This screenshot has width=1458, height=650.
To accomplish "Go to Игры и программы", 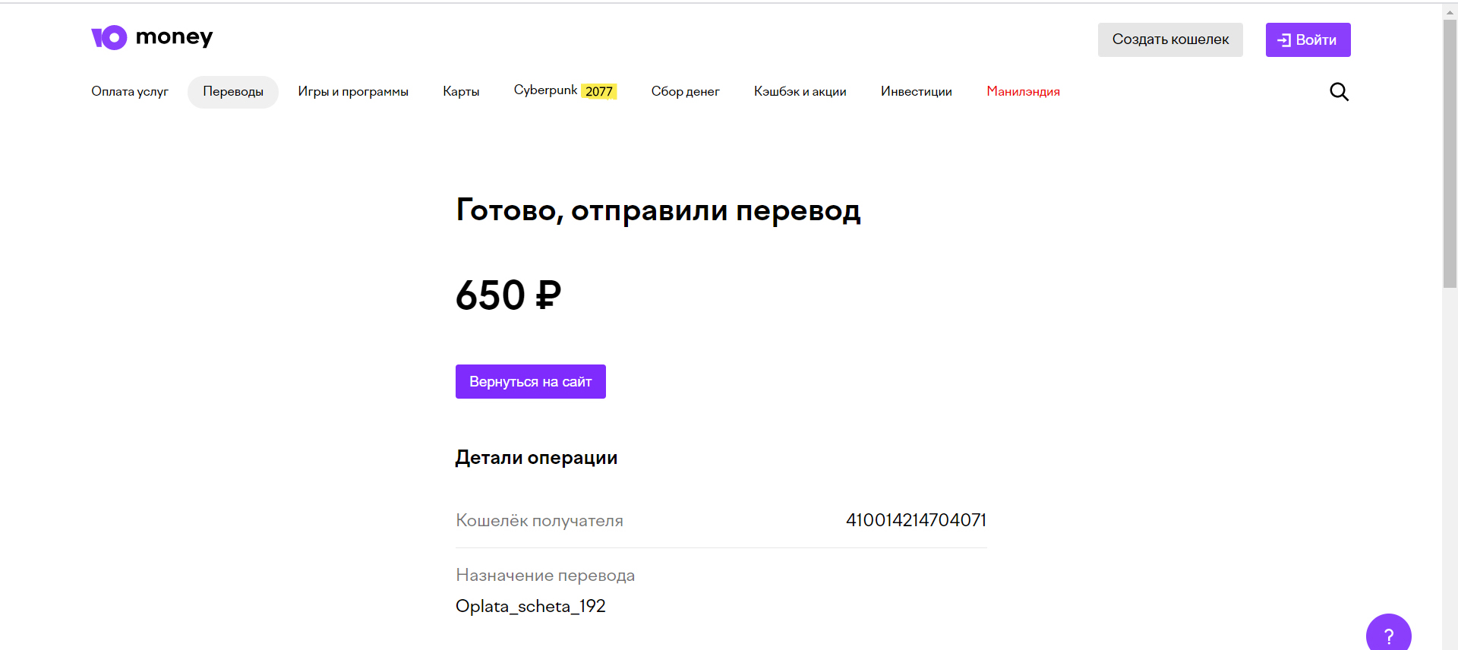I will (353, 92).
